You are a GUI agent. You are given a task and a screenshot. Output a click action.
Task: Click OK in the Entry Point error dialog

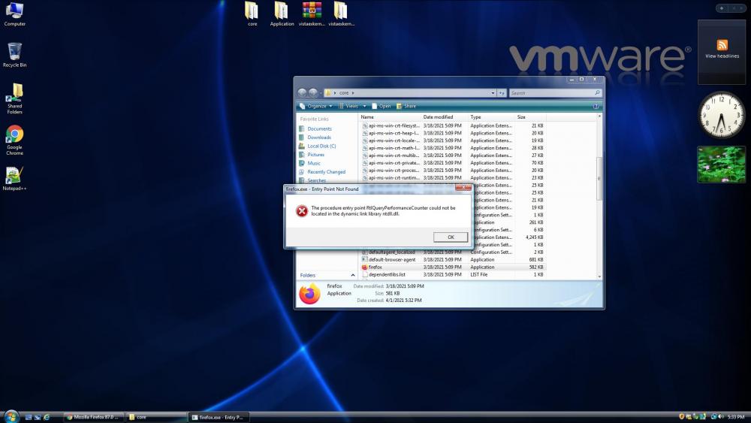(x=451, y=237)
